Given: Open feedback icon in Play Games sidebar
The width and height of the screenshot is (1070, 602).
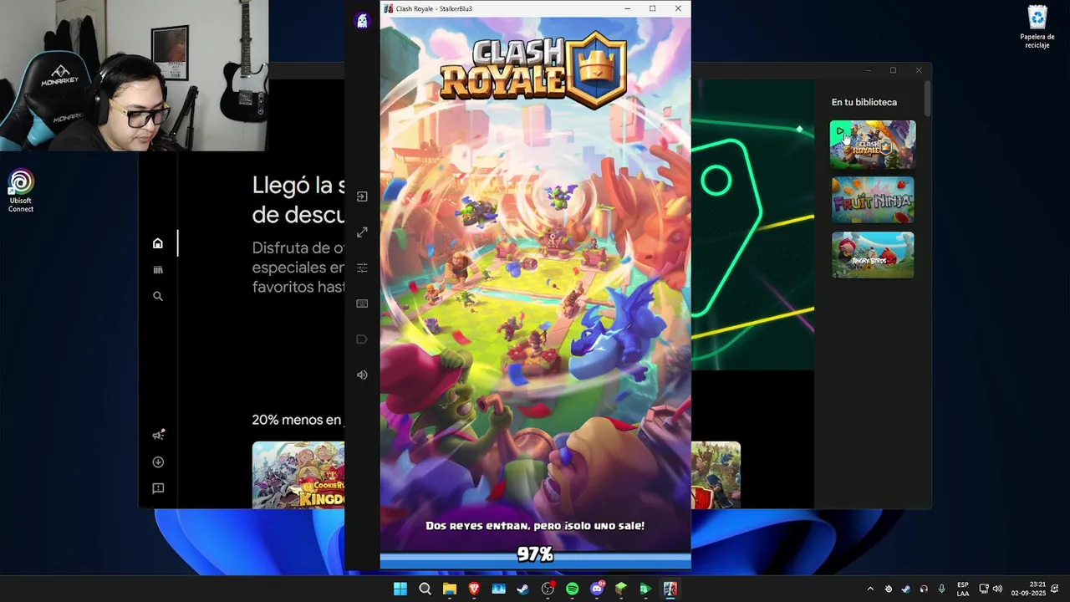Looking at the screenshot, I should (158, 488).
